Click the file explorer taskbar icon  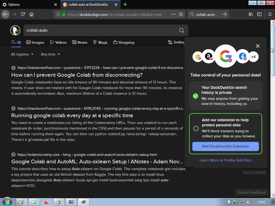pyautogui.click(x=34, y=202)
